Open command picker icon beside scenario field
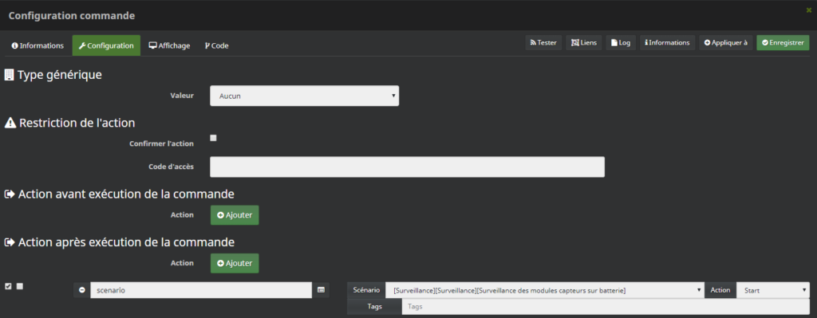The height and width of the screenshot is (318, 817). tap(321, 290)
